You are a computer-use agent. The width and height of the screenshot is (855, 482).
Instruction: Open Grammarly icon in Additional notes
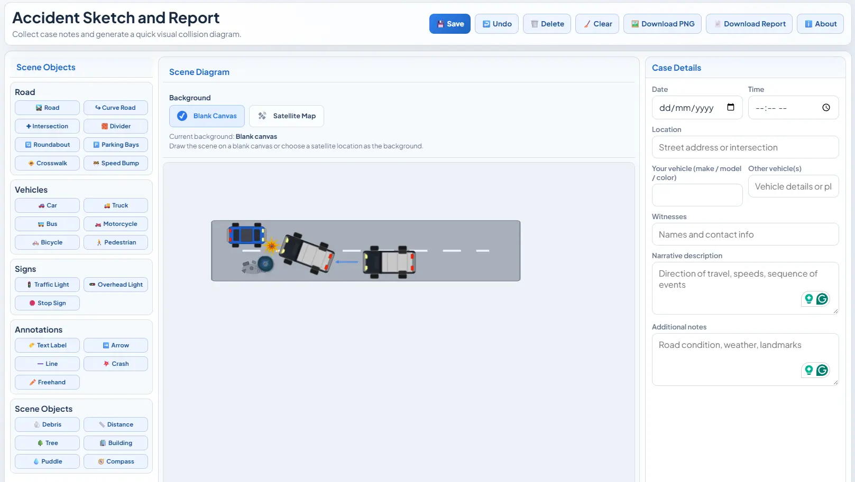click(x=822, y=370)
